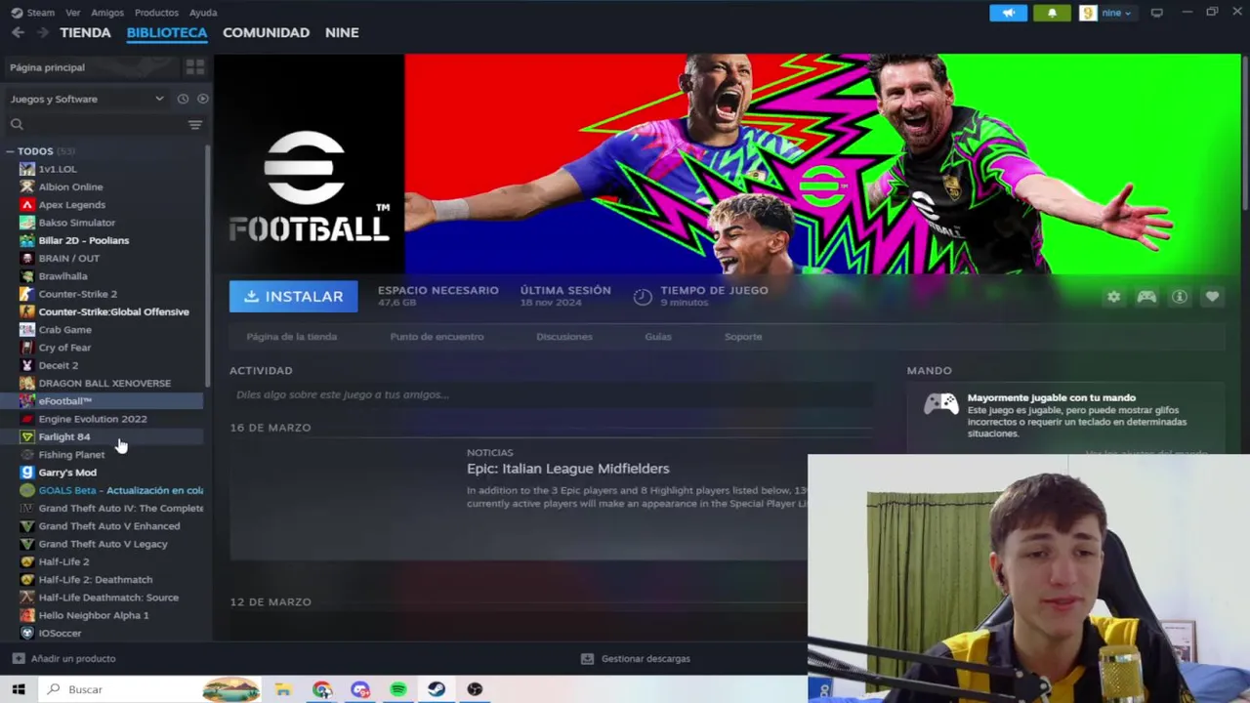Viewport: 1250px width, 703px height.
Task: Click Gestionar descargas
Action: [x=646, y=659]
